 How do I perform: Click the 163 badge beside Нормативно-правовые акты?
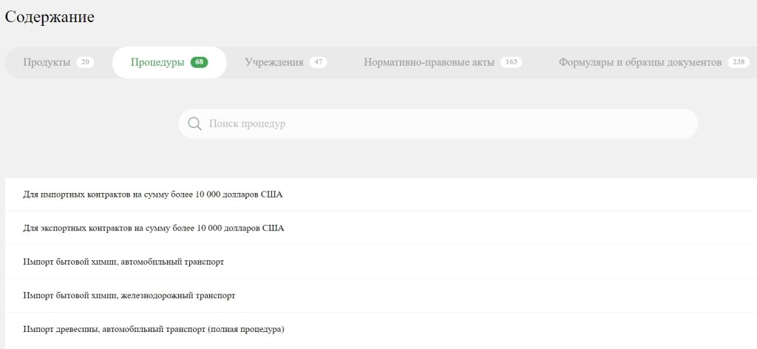[512, 62]
